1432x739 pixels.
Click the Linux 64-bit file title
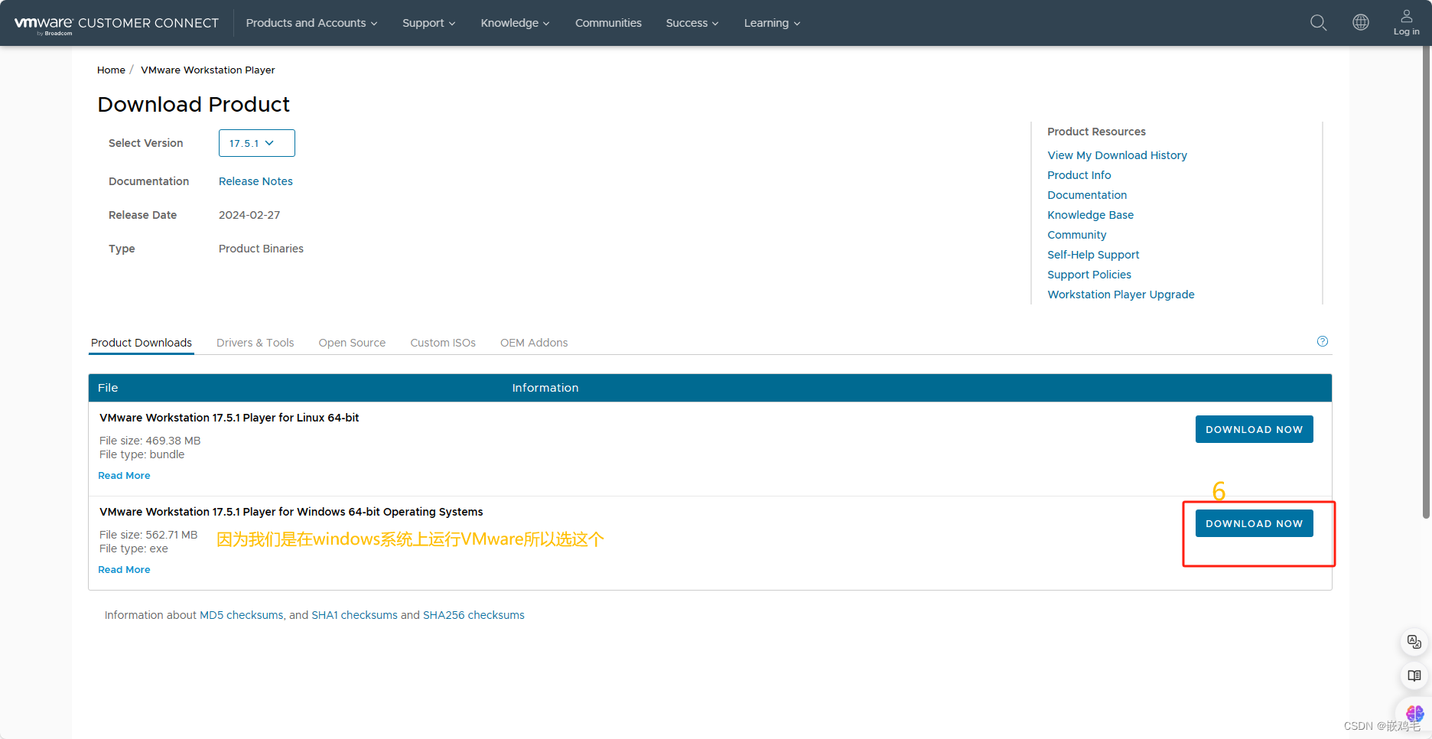tap(229, 418)
